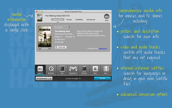Click the episode description paragraph
This screenshot has width=172, height=108.
click(91, 33)
